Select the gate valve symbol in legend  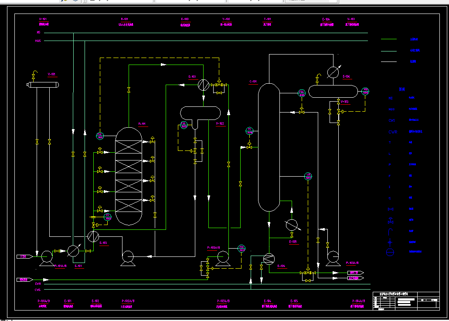(x=391, y=209)
